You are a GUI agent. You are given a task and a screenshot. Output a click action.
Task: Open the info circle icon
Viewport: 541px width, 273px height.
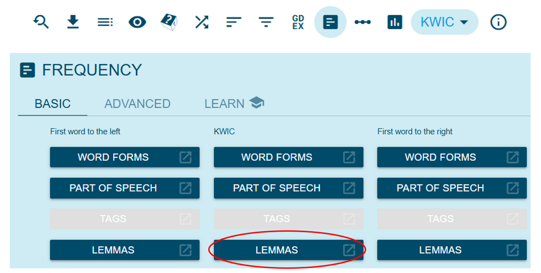(498, 22)
